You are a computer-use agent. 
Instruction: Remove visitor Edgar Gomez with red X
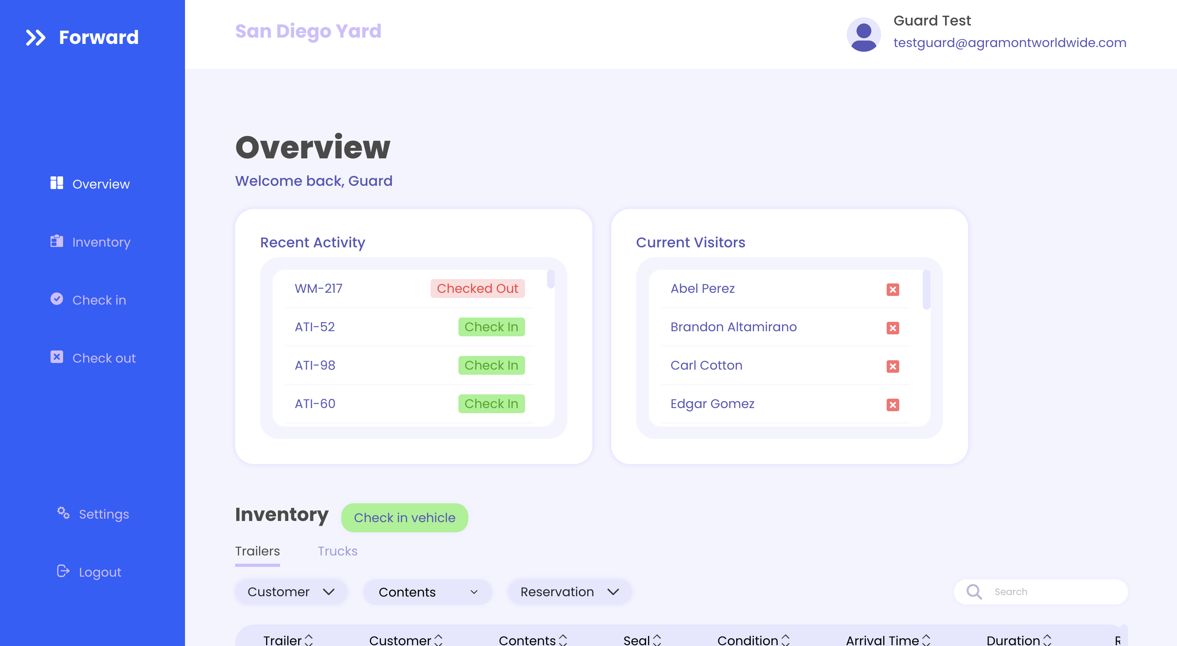(892, 405)
